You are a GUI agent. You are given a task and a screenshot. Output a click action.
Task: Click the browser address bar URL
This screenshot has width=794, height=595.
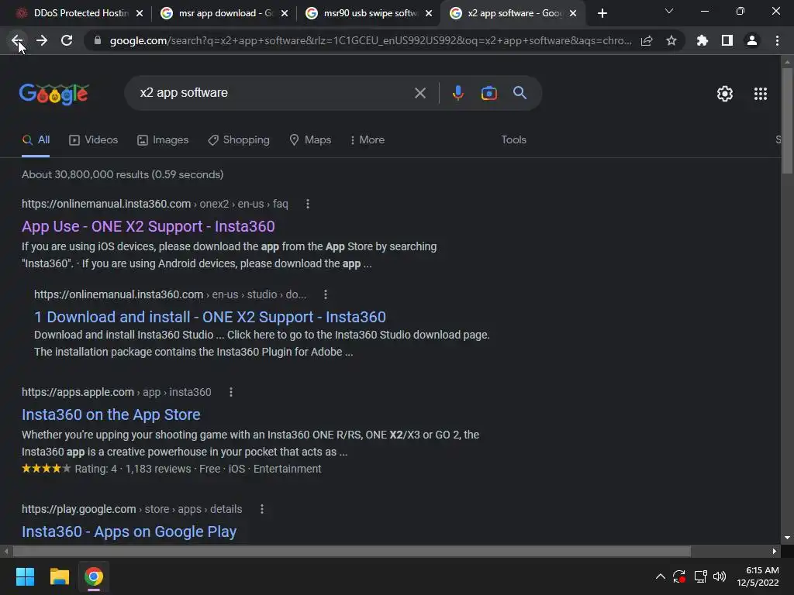pos(371,40)
